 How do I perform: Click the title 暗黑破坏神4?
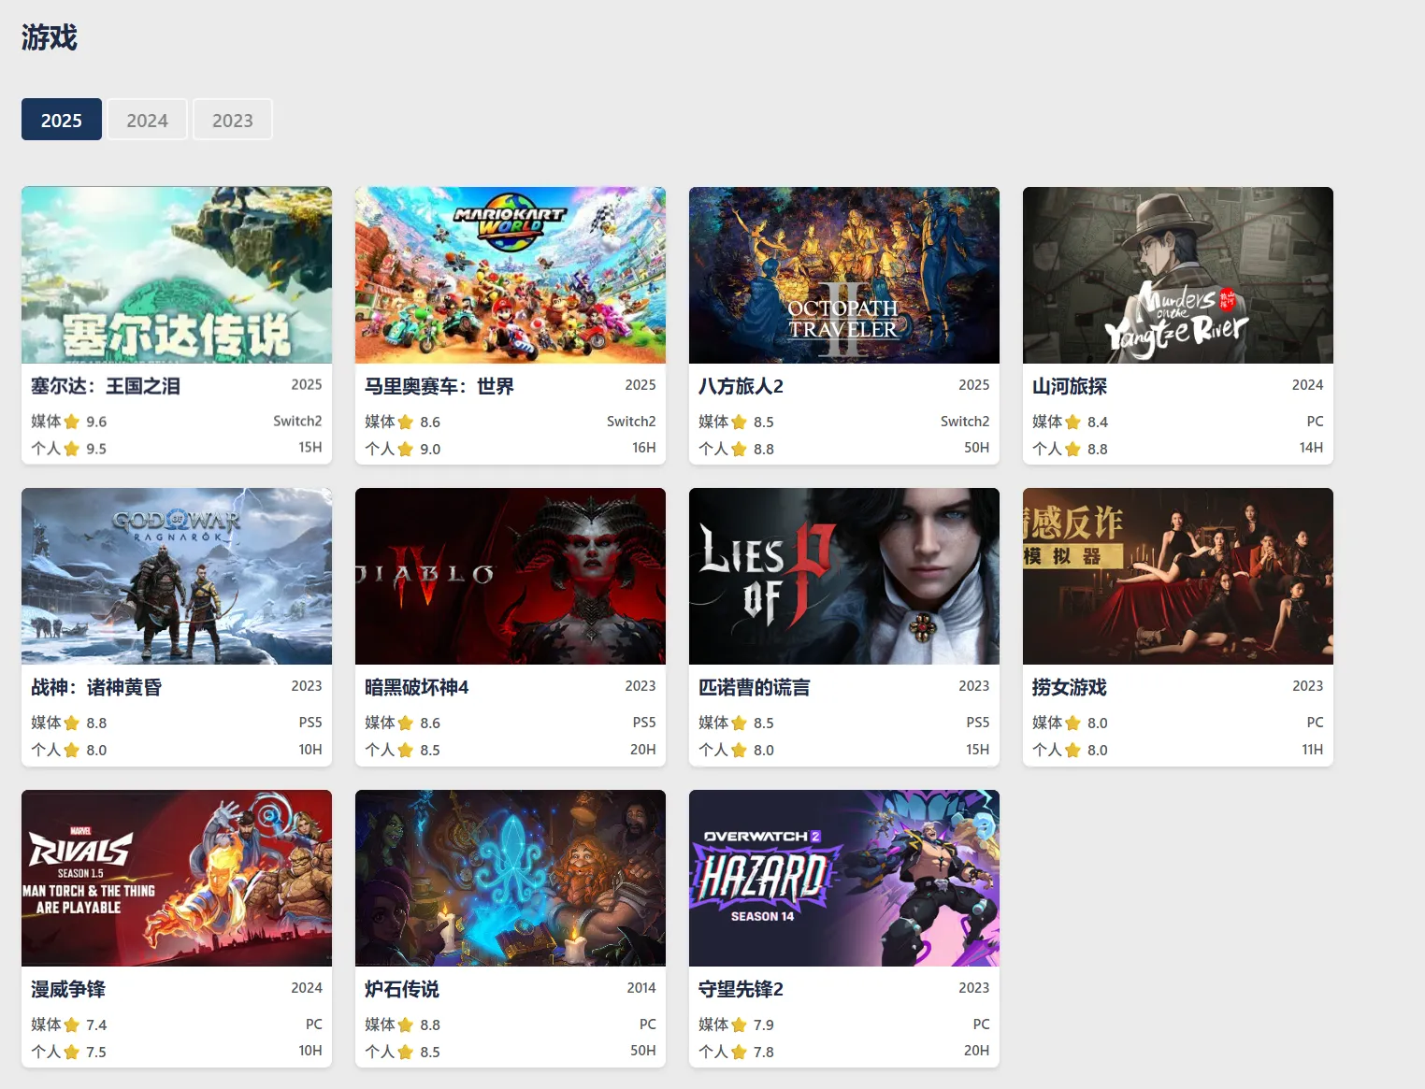click(x=416, y=687)
